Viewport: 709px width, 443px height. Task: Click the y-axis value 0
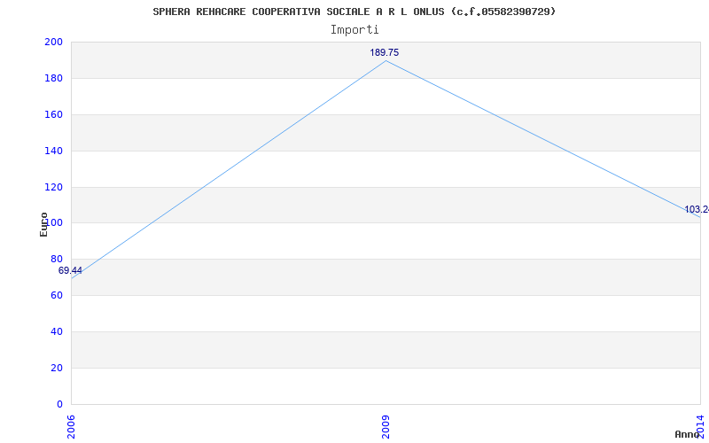coord(59,404)
